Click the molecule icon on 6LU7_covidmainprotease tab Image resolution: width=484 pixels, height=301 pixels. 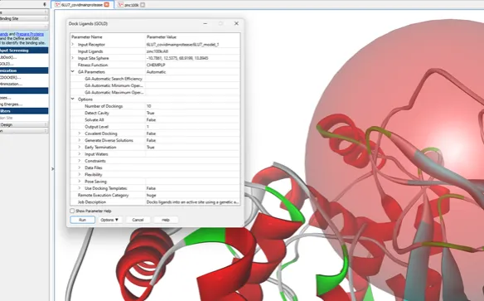point(57,5)
